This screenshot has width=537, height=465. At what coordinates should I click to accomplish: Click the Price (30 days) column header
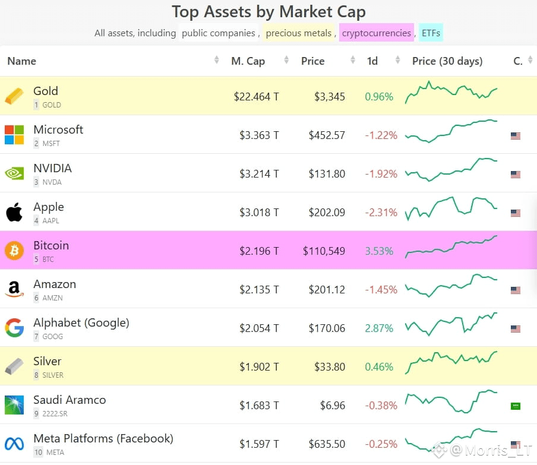click(447, 61)
